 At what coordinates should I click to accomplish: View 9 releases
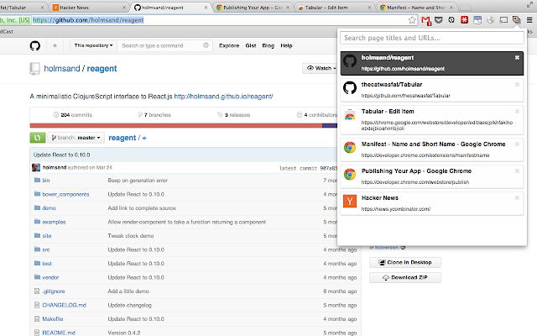coord(233,115)
